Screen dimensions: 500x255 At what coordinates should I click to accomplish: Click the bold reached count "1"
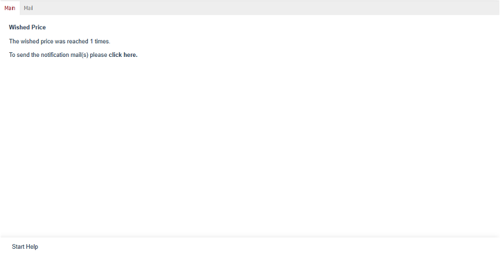(x=92, y=42)
